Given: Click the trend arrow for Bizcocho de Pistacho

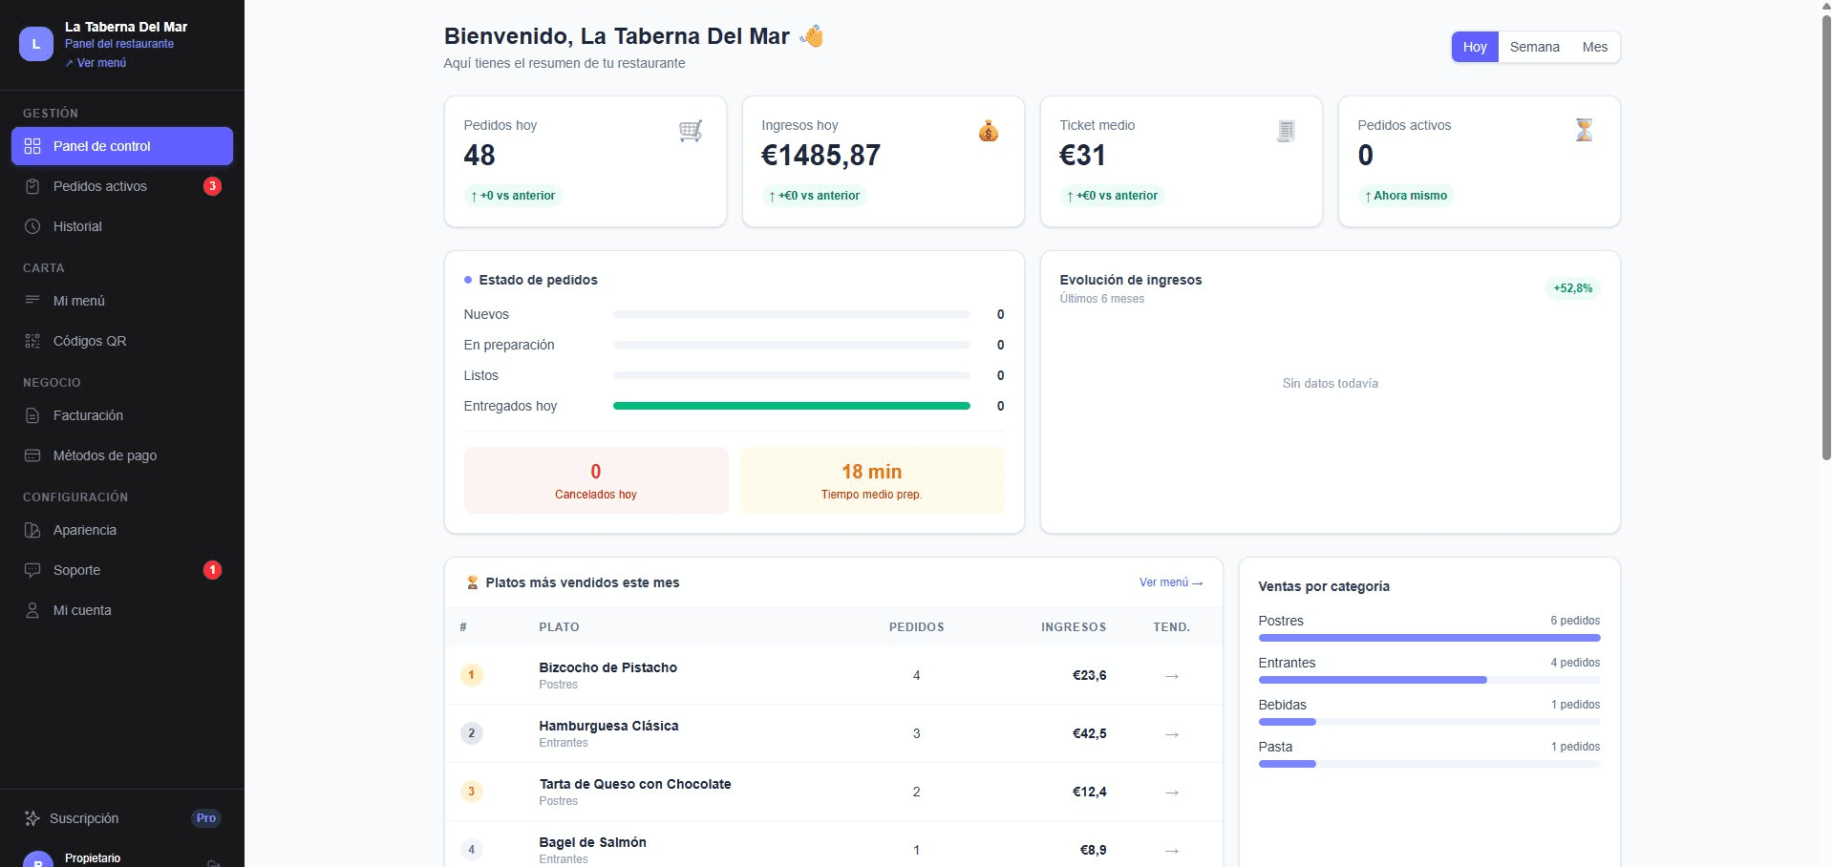Looking at the screenshot, I should click(1172, 676).
